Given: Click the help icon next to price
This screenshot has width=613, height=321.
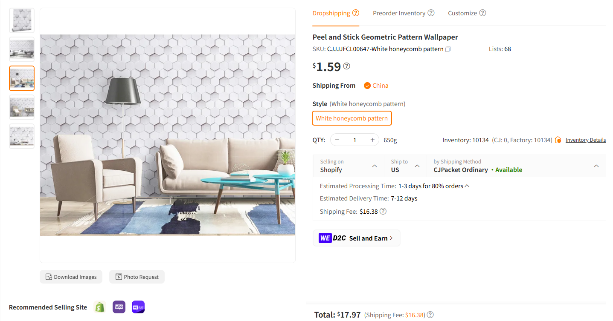Looking at the screenshot, I should coord(347,66).
